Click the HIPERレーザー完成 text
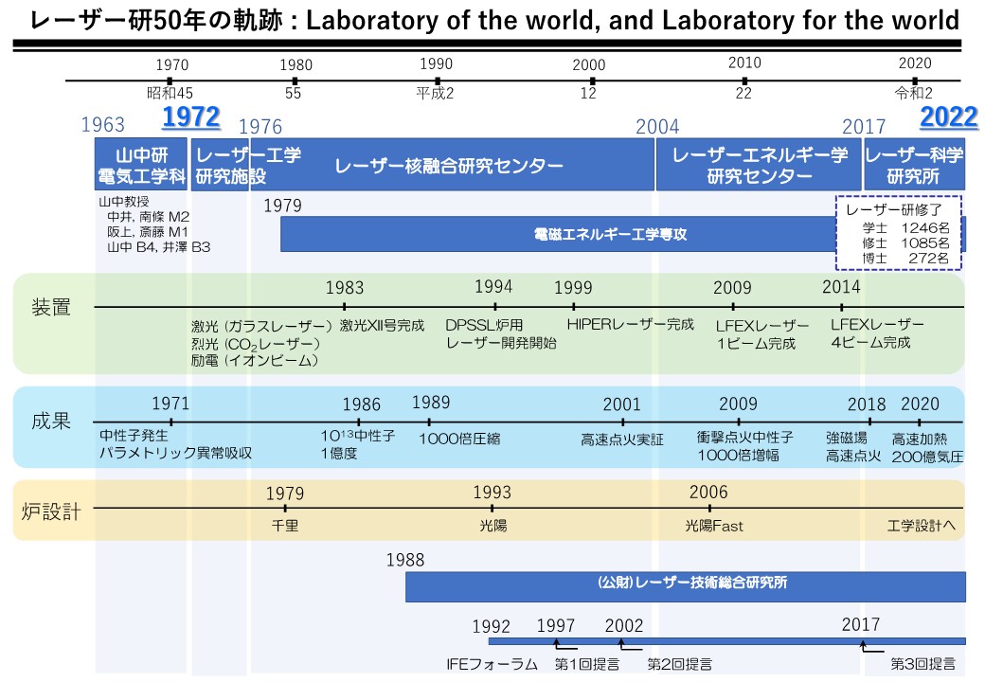Viewport: 985px width, 682px height. [x=630, y=324]
